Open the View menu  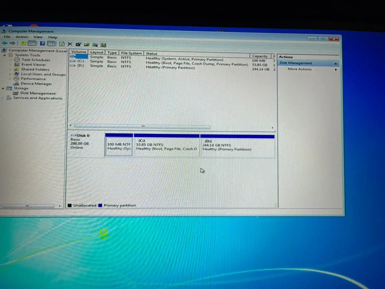(x=38, y=37)
